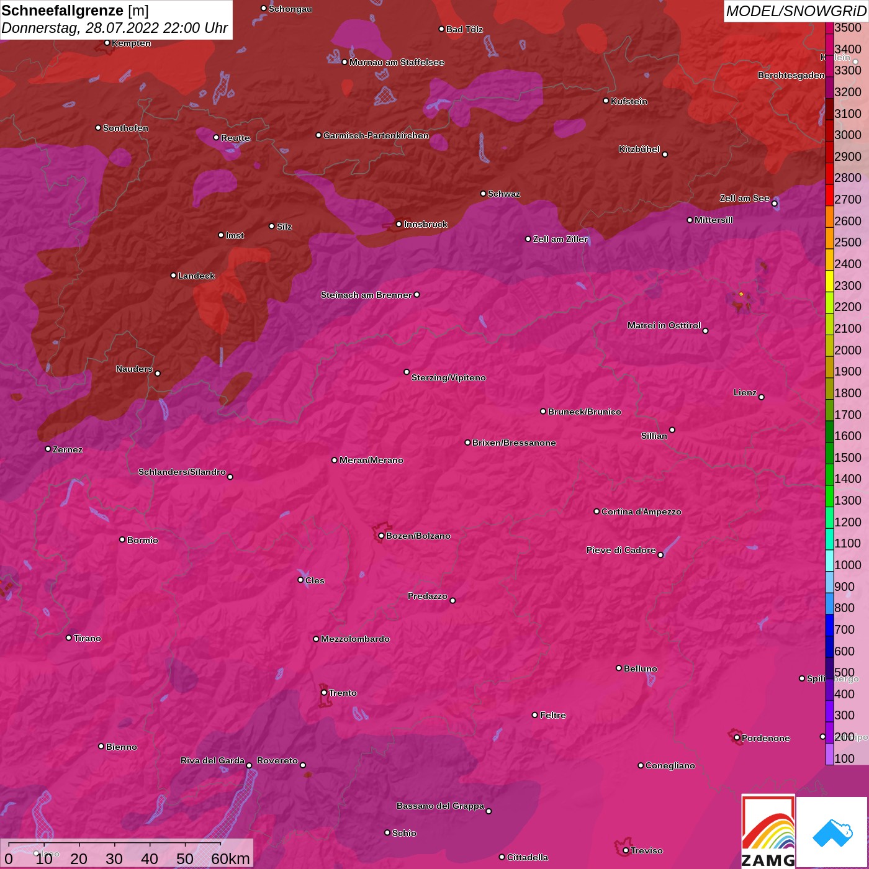Image resolution: width=869 pixels, height=869 pixels.
Task: Click the Bormio city marker dot
Action: pos(122,539)
